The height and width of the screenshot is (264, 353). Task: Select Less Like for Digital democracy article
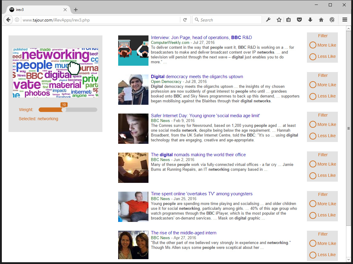click(313, 96)
